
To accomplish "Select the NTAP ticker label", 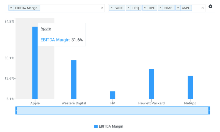I will pos(168,8).
